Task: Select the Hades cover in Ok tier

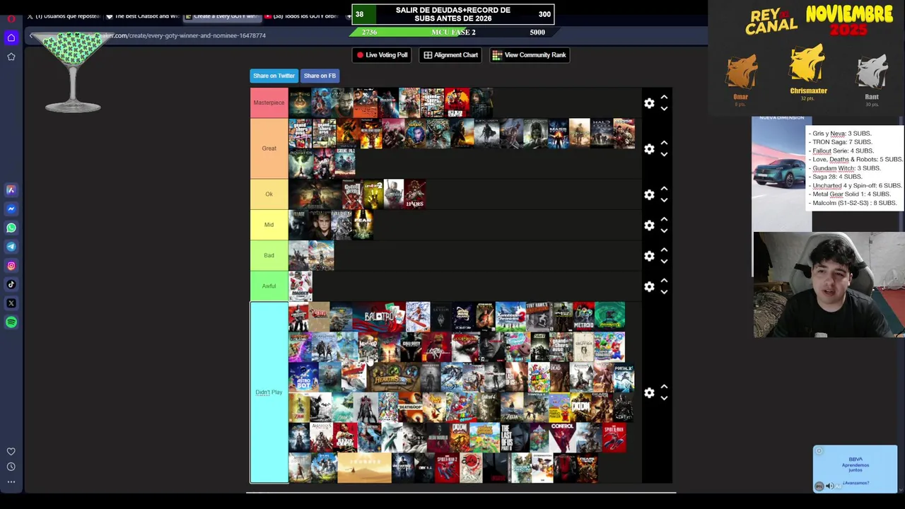Action: pyautogui.click(x=414, y=194)
